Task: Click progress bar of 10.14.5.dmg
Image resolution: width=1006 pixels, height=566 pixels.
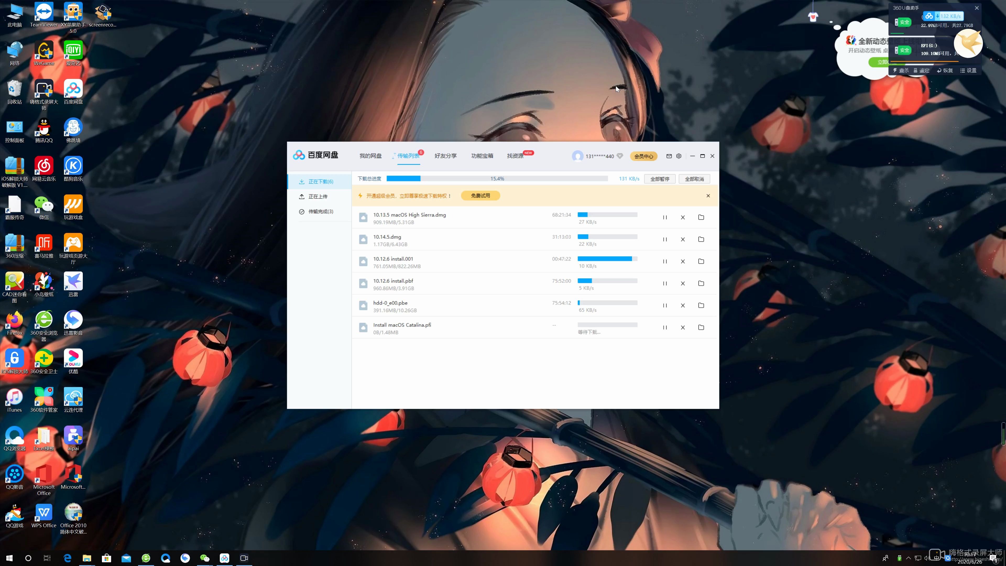Action: coord(607,237)
